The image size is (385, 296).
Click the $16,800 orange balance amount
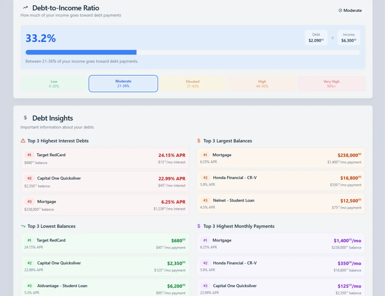[351, 178]
